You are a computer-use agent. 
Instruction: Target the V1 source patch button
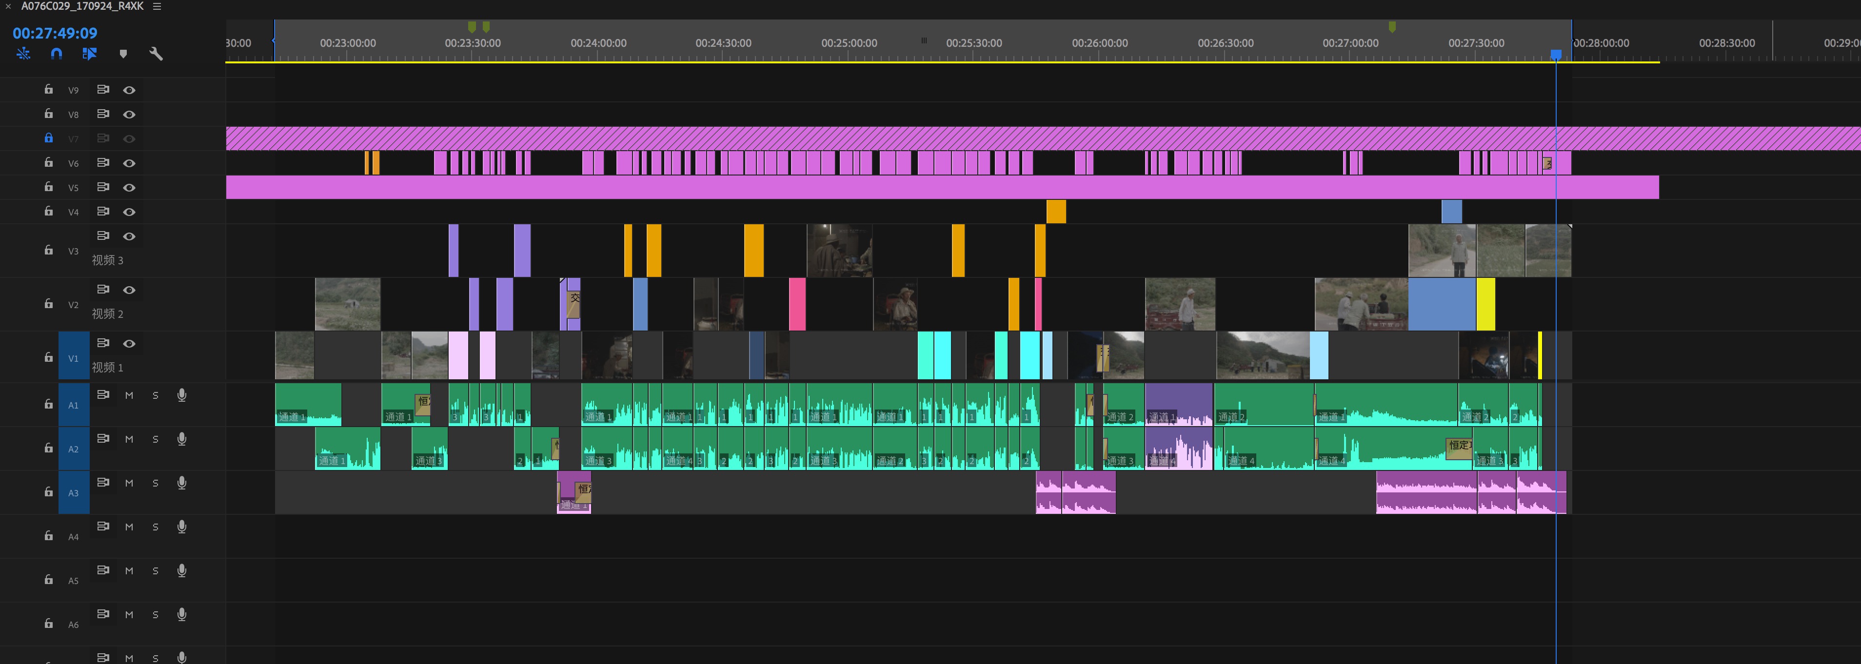pyautogui.click(x=73, y=358)
